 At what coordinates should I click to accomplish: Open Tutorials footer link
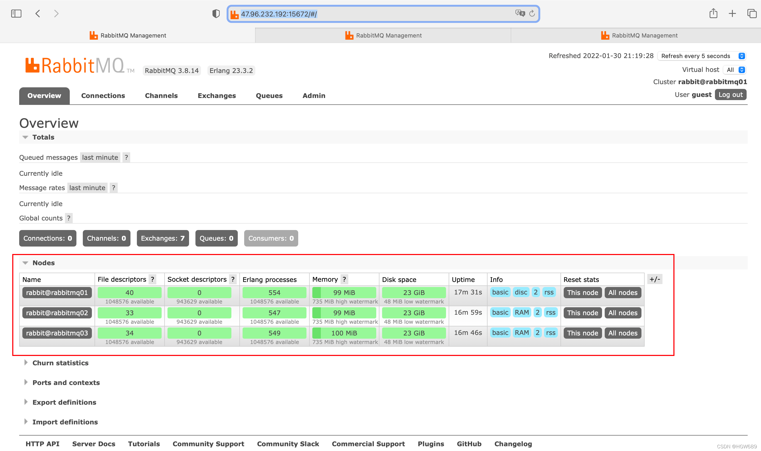[144, 444]
